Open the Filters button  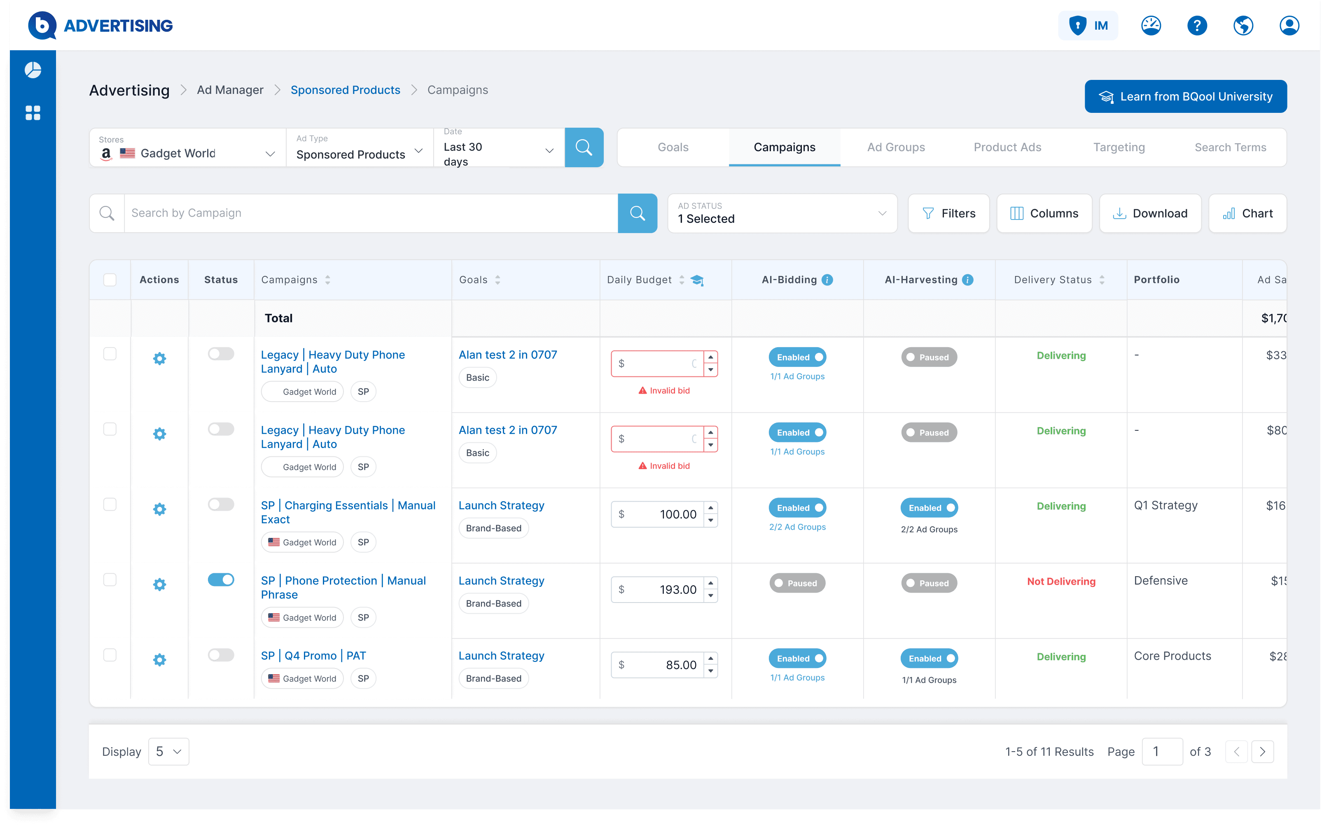[x=948, y=213]
